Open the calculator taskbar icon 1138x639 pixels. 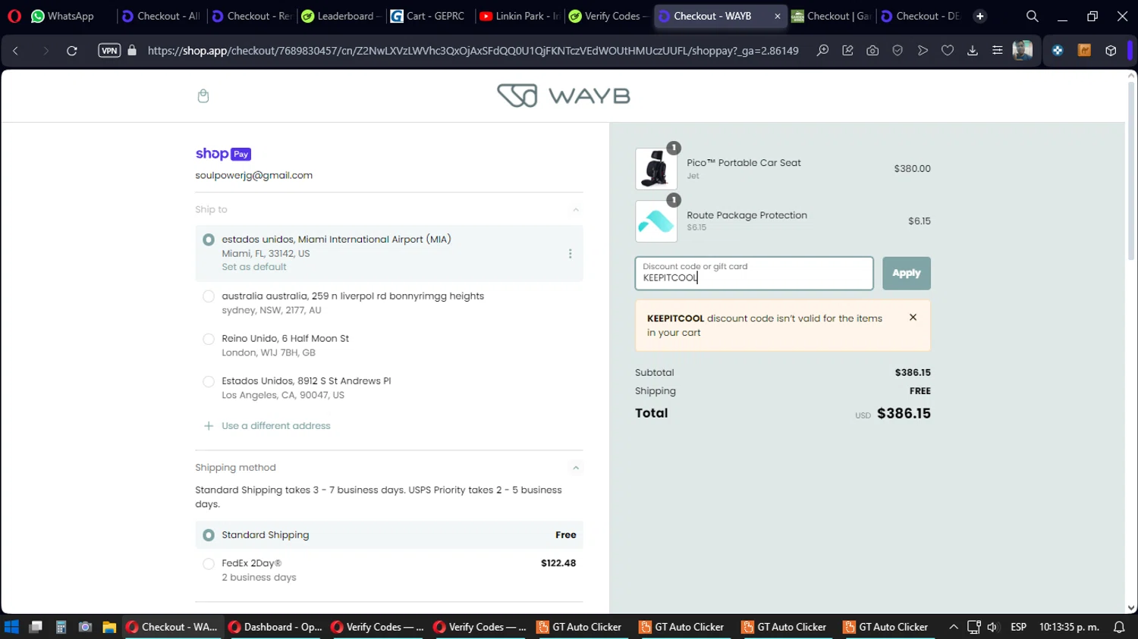pos(61,627)
